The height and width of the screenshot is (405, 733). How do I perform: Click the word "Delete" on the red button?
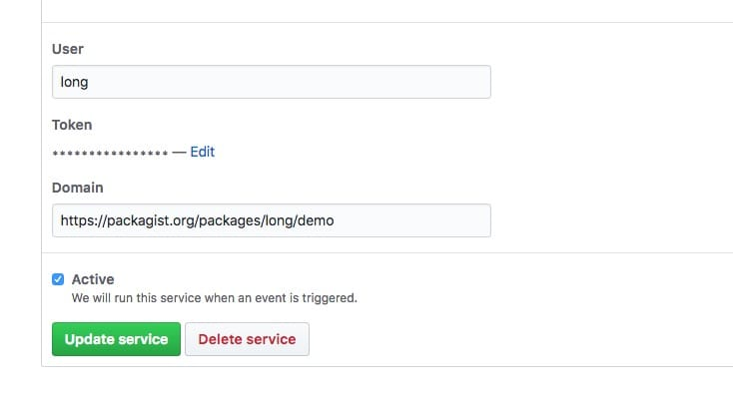pos(220,339)
